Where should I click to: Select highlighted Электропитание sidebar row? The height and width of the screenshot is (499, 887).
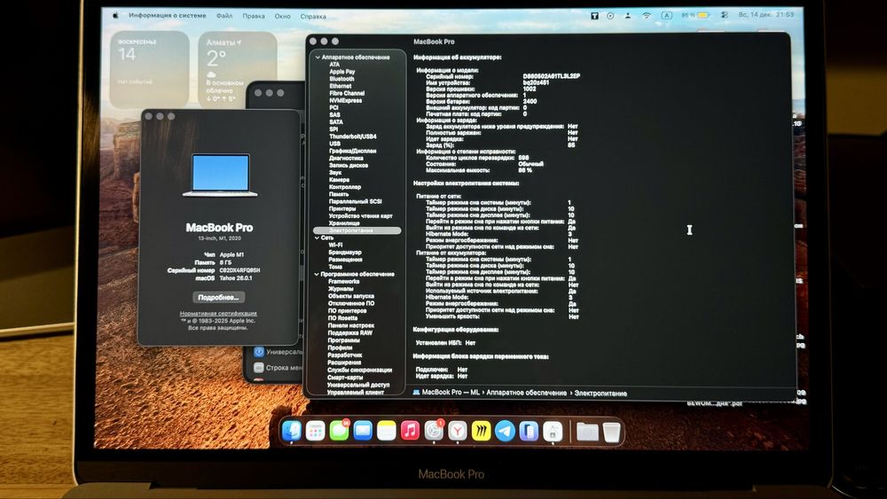(357, 230)
